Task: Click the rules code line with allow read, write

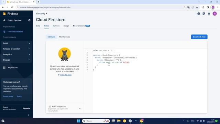Action: tap(114, 62)
